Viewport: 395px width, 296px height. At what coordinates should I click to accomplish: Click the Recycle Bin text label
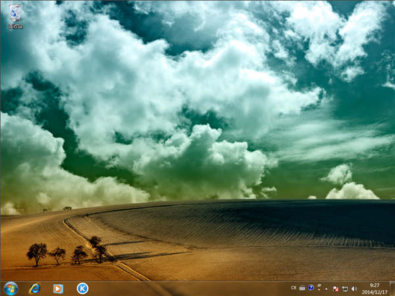pyautogui.click(x=15, y=26)
